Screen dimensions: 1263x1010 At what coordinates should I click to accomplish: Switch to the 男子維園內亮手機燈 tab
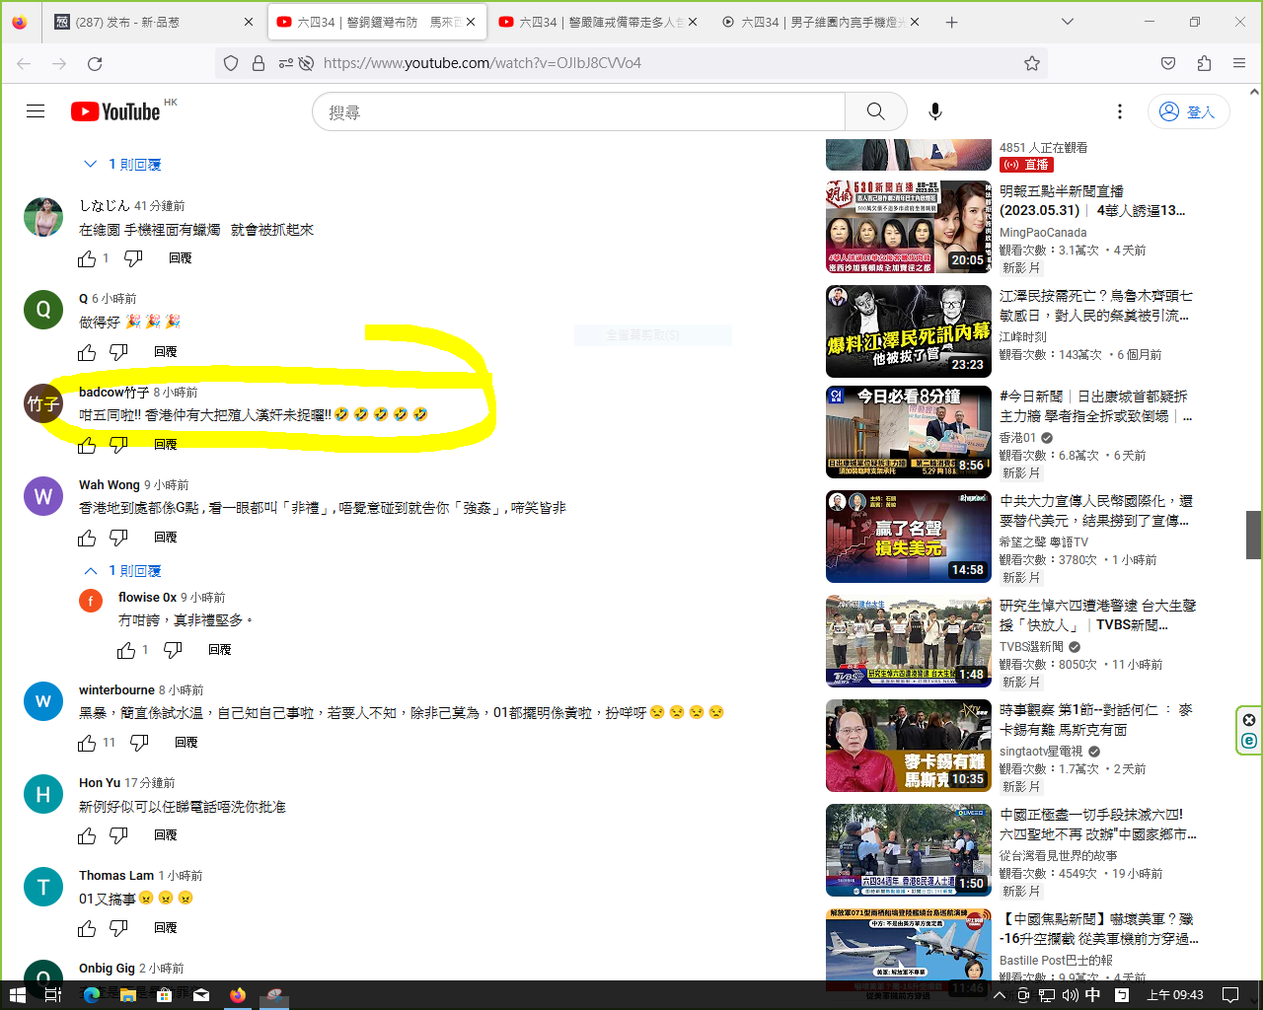(819, 22)
